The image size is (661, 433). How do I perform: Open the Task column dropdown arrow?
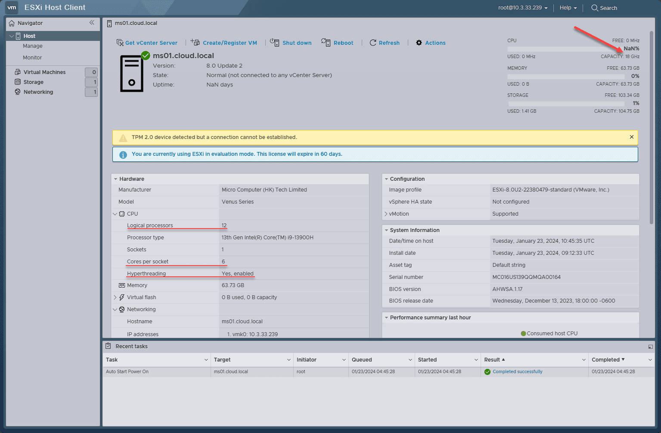[206, 360]
